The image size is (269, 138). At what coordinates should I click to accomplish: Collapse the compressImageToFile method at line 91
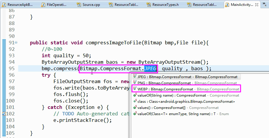tap(16, 42)
